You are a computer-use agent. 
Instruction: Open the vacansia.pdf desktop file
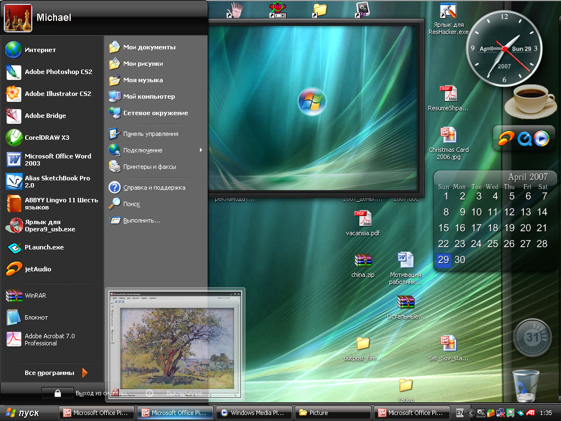click(x=363, y=223)
